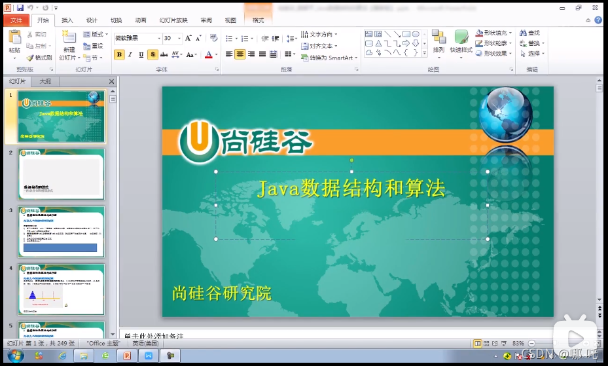This screenshot has height=366, width=608.
Task: Select the rectangle shape in gallery
Action: coord(406,34)
